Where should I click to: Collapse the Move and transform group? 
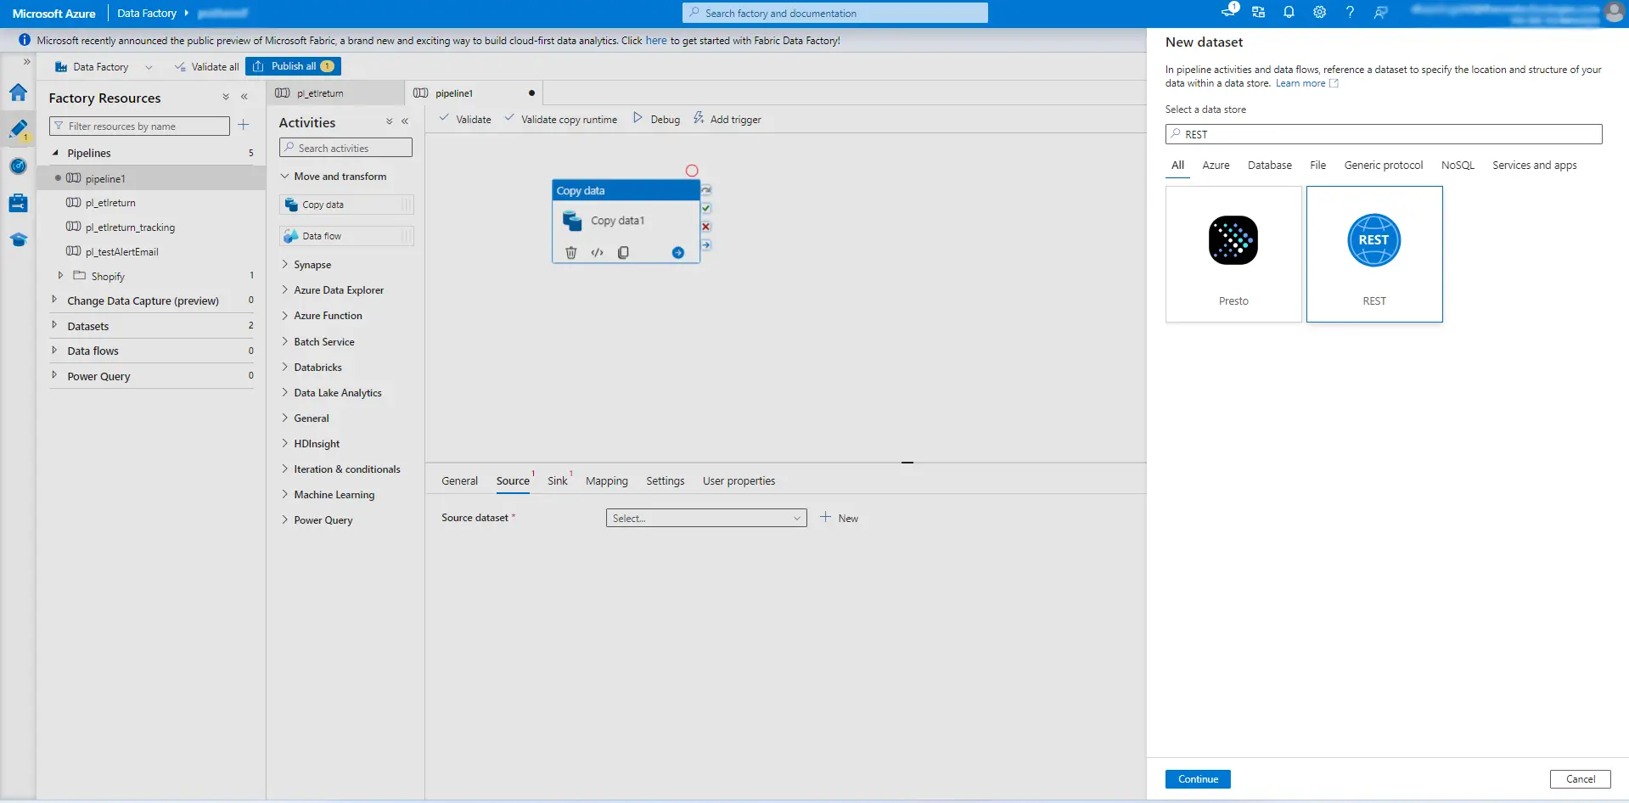coord(285,177)
